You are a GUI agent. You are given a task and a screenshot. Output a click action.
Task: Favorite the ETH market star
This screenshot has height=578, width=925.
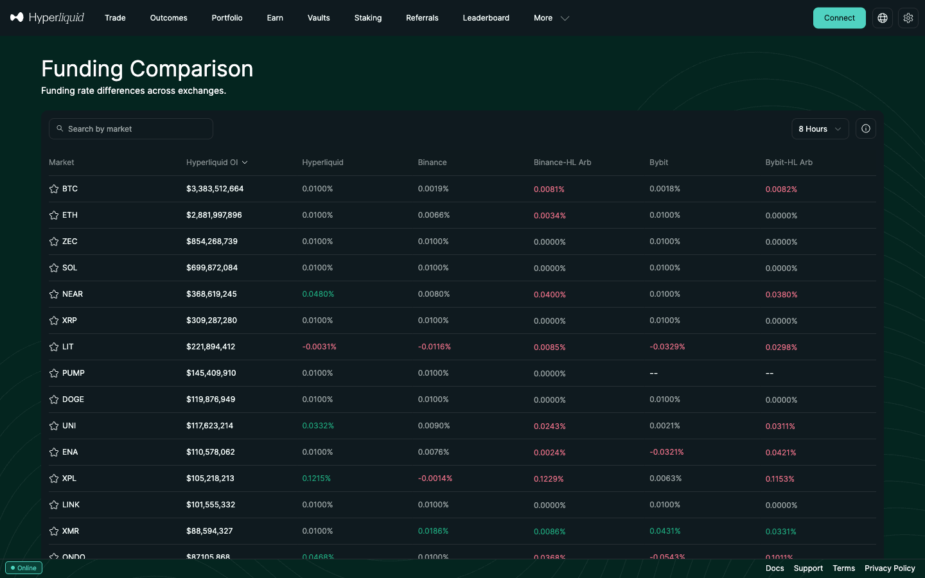point(54,215)
